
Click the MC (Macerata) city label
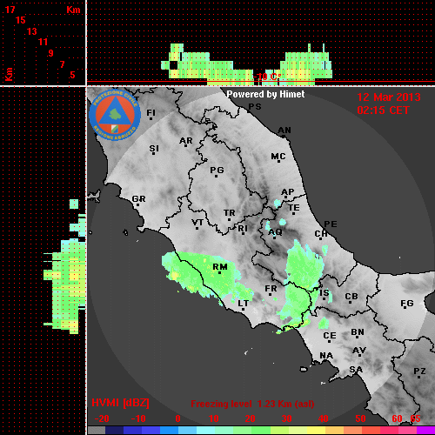tap(278, 157)
